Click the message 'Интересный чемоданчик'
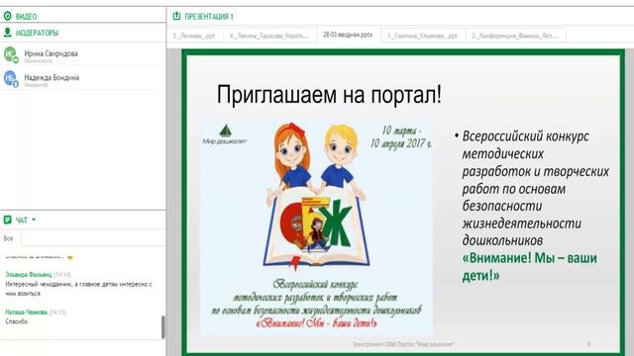This screenshot has height=356, width=634. tap(79, 289)
